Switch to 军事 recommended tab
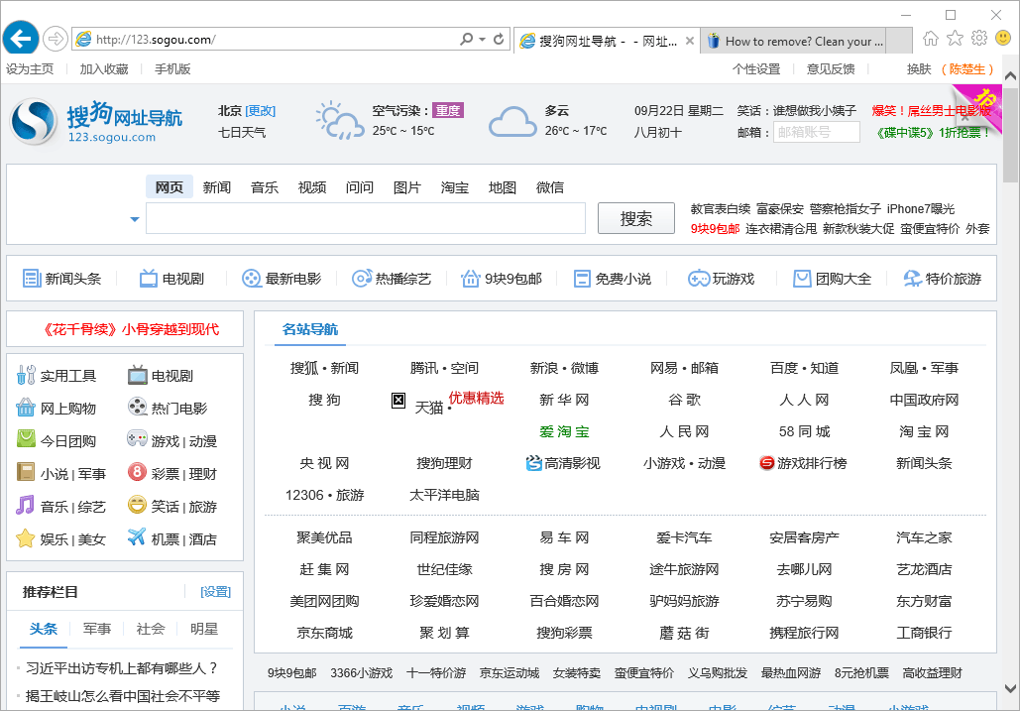This screenshot has width=1020, height=711. coord(97,629)
